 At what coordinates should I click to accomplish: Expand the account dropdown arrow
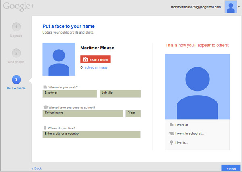click(x=239, y=7)
